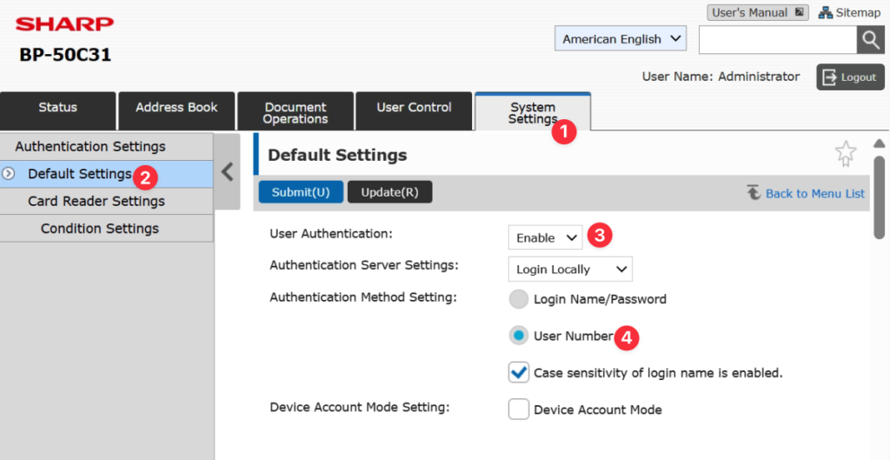Open the User Control tab
The width and height of the screenshot is (890, 460).
click(414, 111)
